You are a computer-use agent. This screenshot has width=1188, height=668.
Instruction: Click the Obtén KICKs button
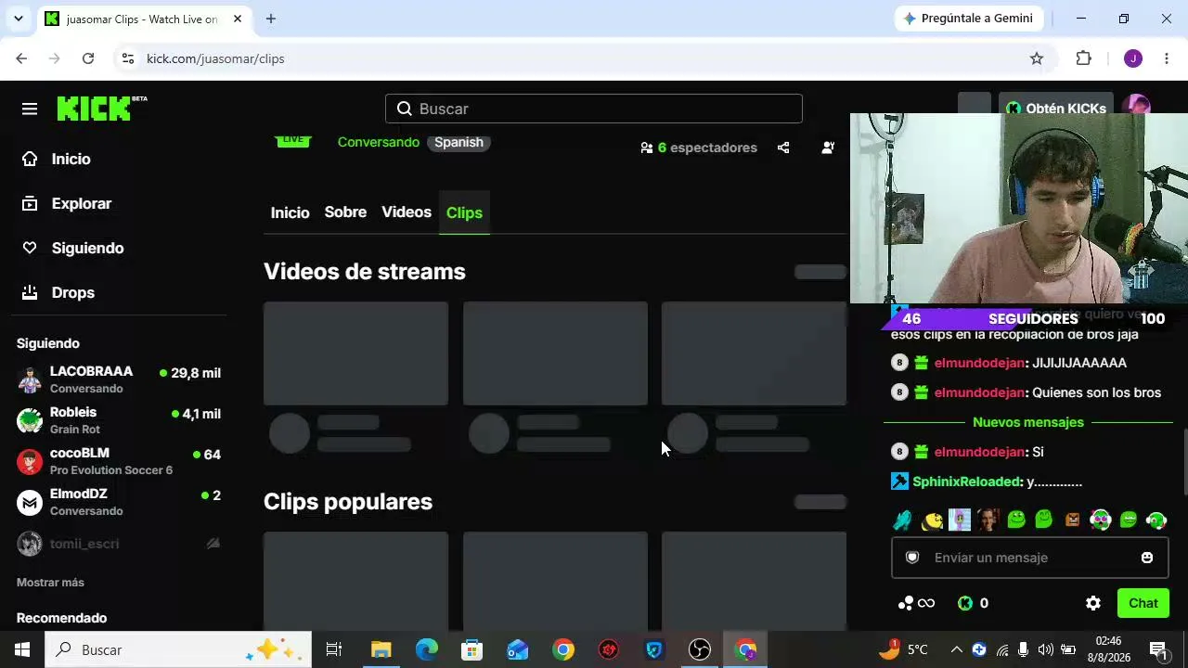[1056, 109]
